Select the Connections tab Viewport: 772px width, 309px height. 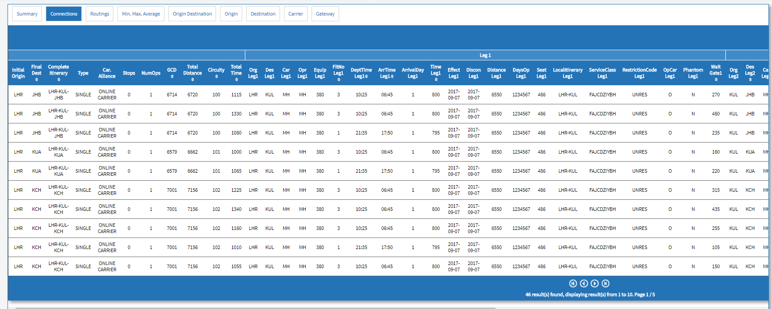point(64,14)
